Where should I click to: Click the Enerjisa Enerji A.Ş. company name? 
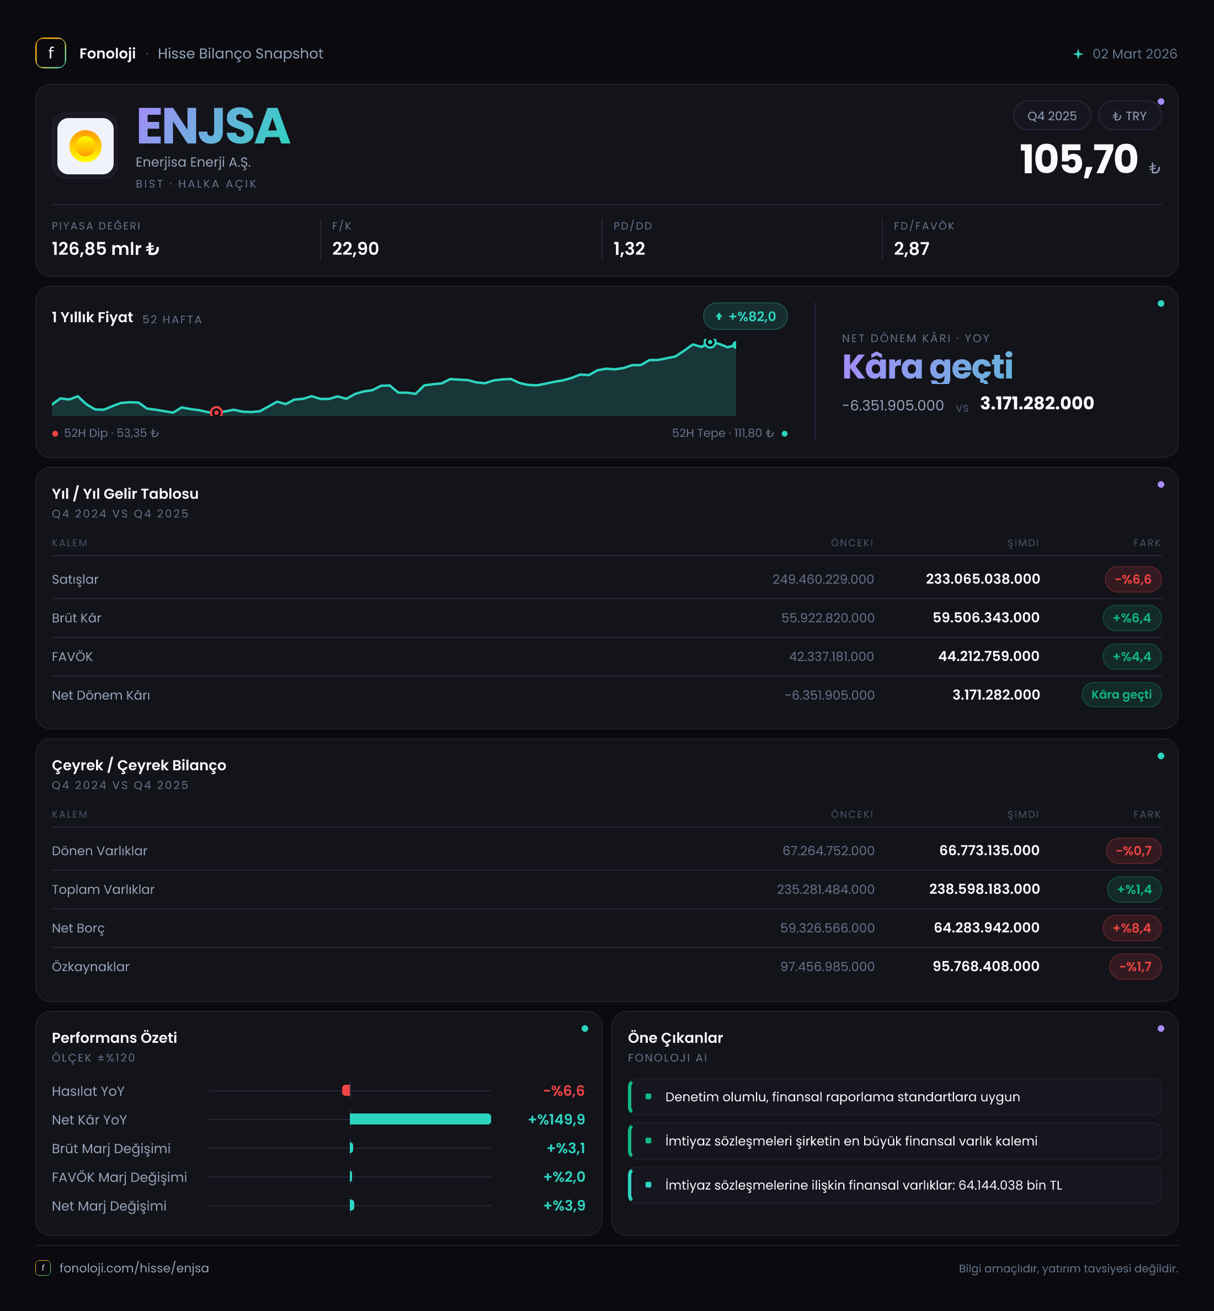pos(193,162)
